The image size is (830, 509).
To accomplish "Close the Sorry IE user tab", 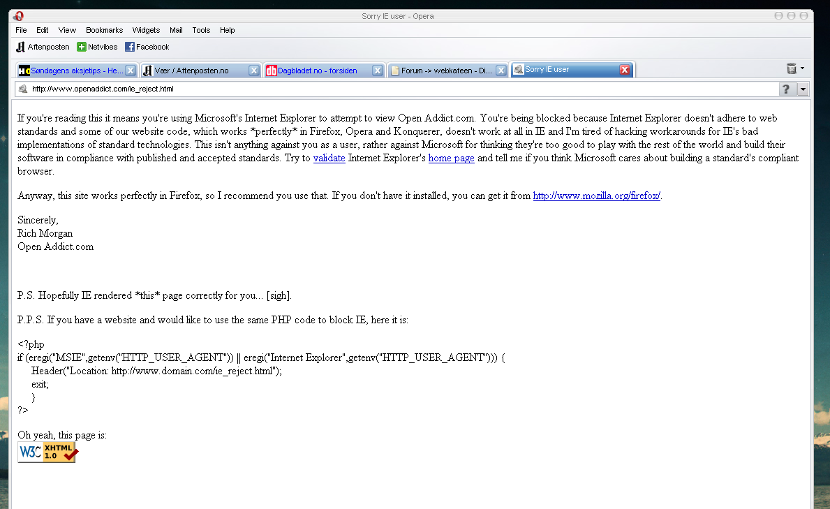I will pyautogui.click(x=625, y=70).
